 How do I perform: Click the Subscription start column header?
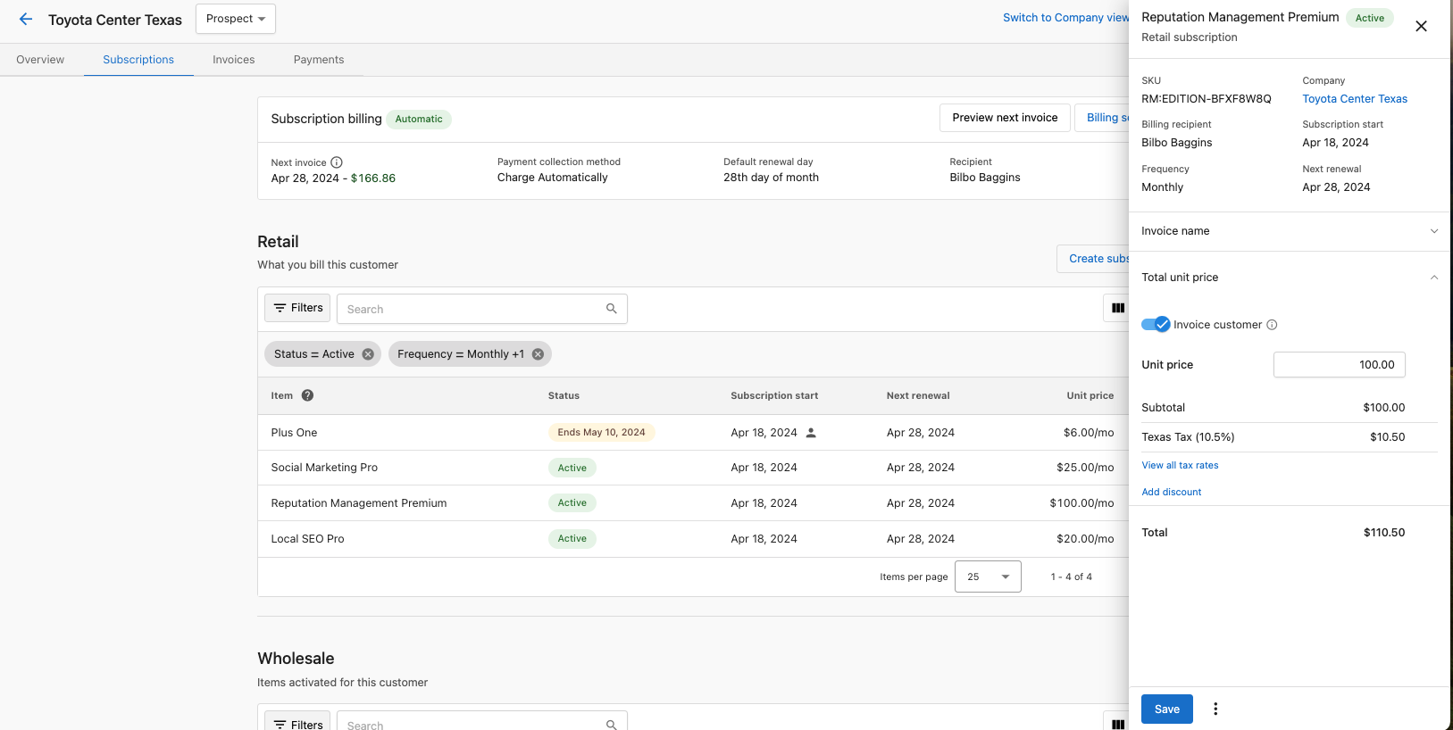(774, 395)
